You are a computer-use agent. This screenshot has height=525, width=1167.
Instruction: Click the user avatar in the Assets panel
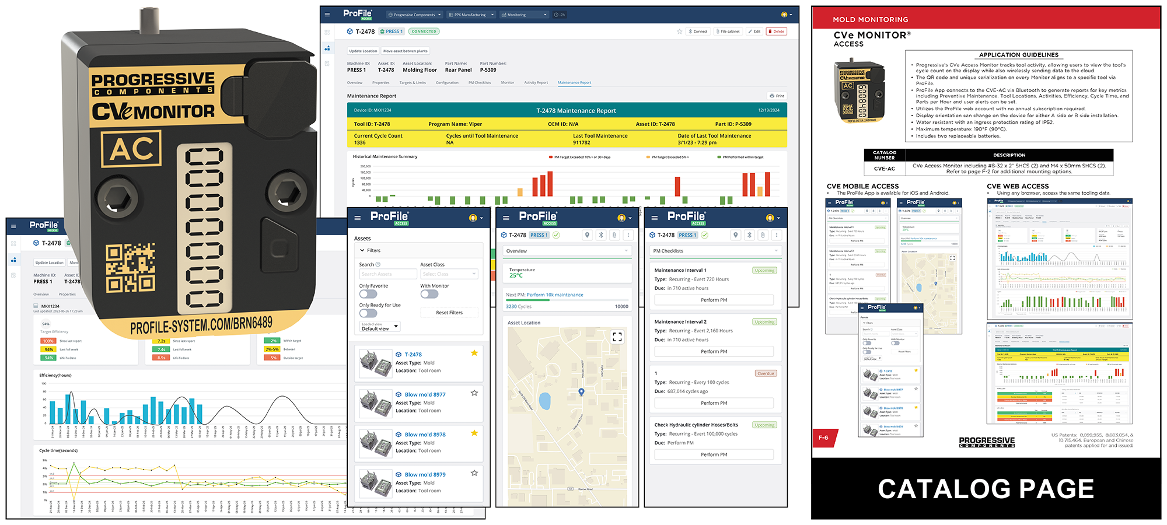coord(473,218)
